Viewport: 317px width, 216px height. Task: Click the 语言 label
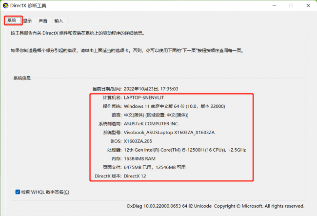[117, 115]
